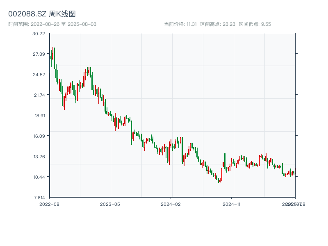Select the 时间范围 date range text
The image size is (328, 246).
click(52, 24)
